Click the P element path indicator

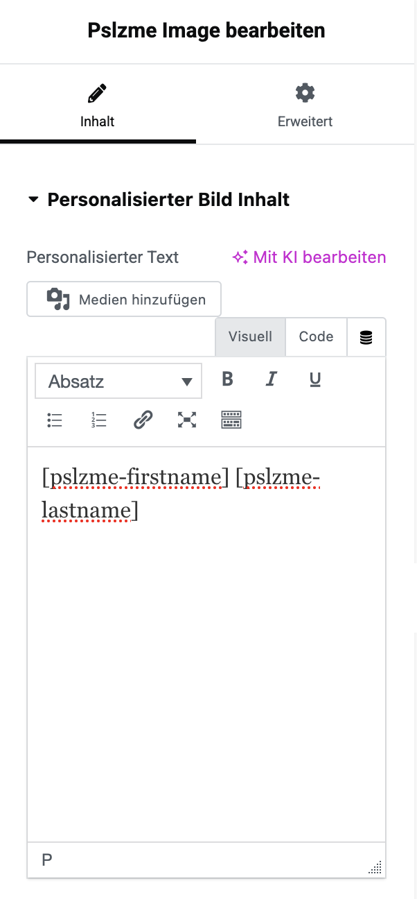click(47, 860)
